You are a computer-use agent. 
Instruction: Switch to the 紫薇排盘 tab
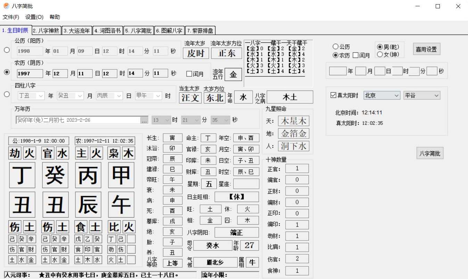201,30
